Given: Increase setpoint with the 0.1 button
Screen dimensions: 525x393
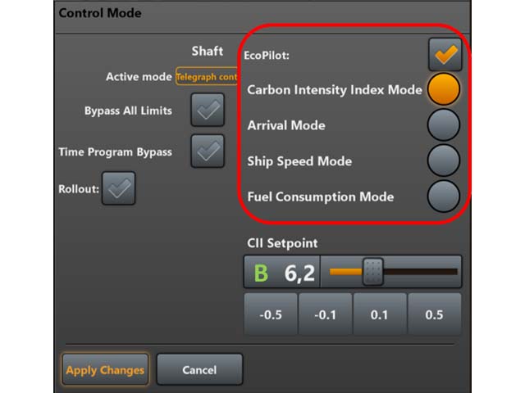Looking at the screenshot, I should (379, 315).
